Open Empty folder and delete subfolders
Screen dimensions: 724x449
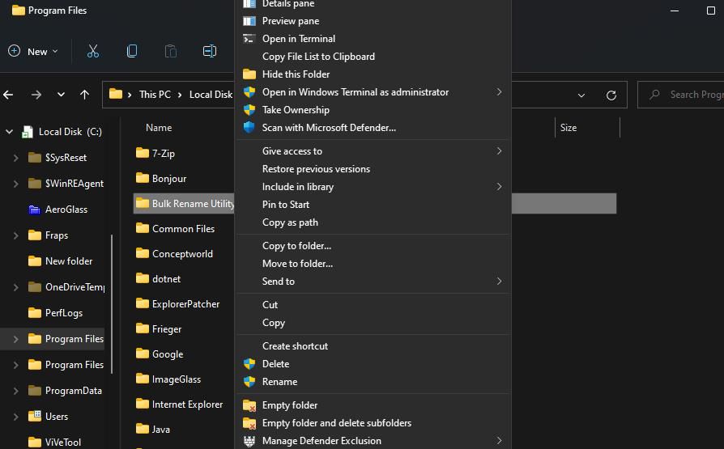(336, 423)
